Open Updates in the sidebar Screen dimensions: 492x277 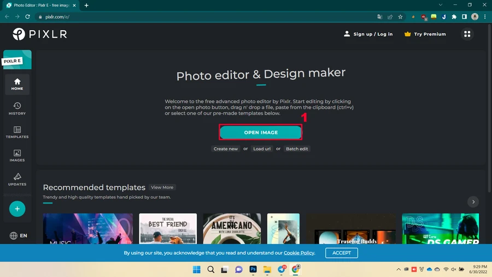(17, 180)
